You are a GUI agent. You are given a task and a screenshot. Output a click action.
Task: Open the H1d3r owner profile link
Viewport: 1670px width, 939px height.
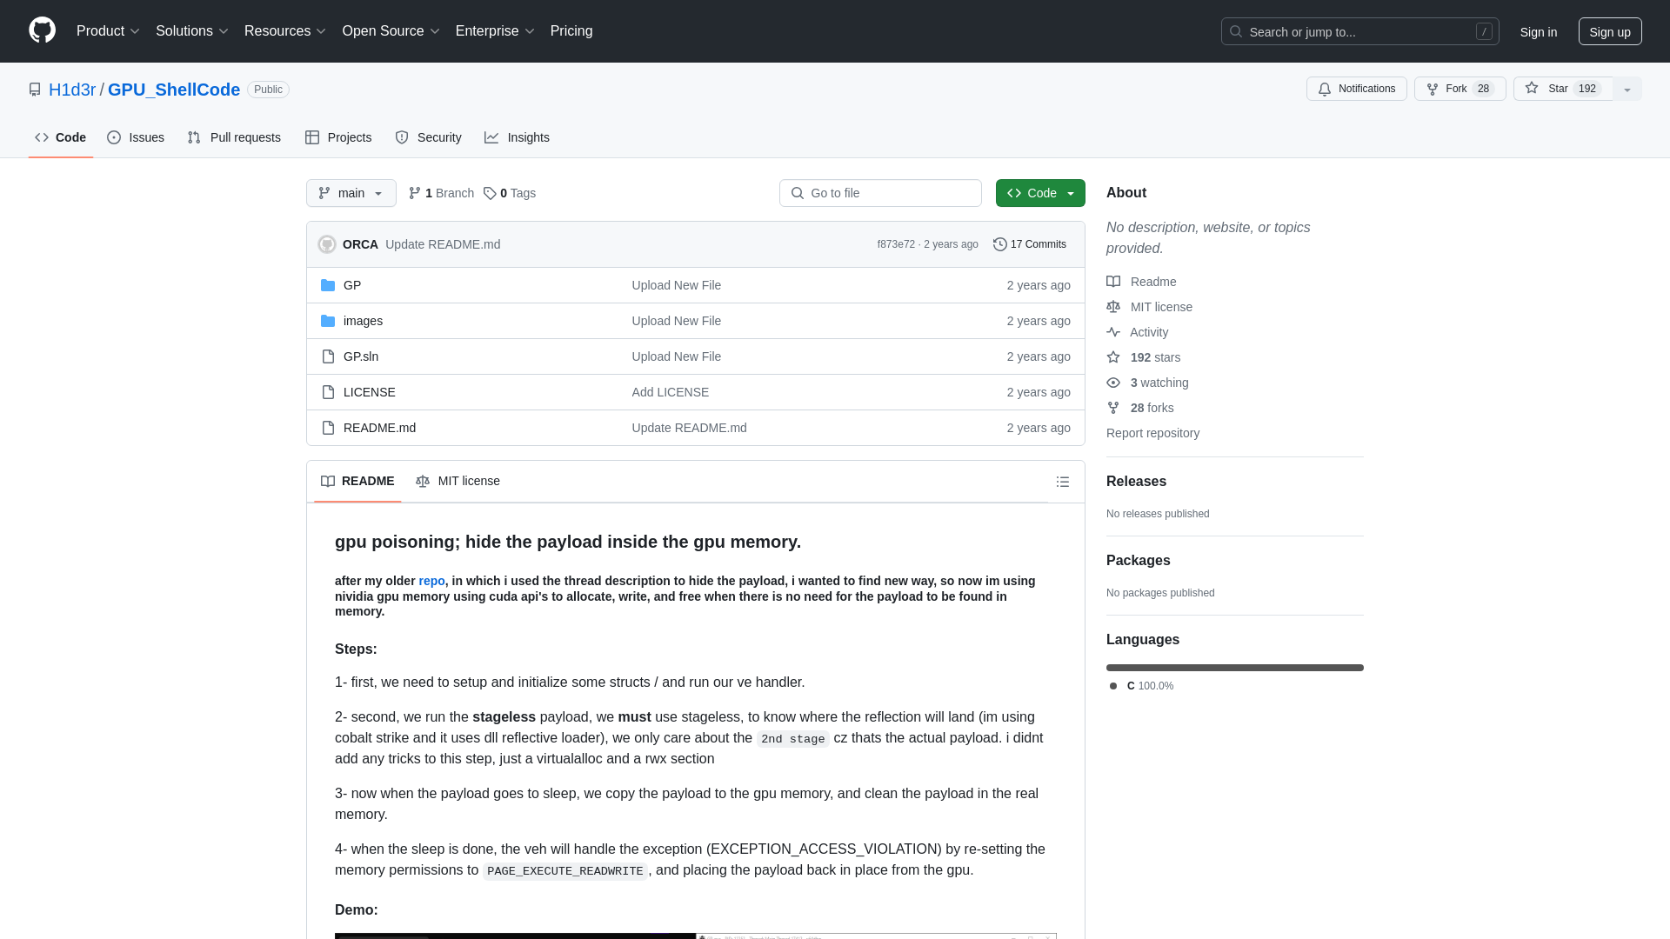click(x=72, y=90)
